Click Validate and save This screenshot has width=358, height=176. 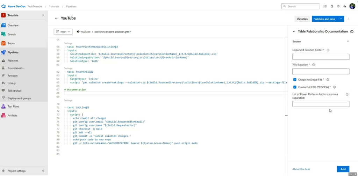(x=325, y=19)
